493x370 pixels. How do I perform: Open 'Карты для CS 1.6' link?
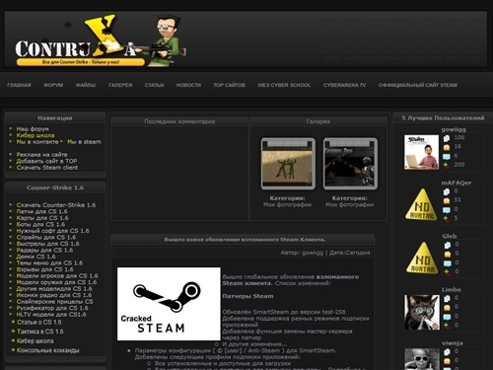point(42,218)
